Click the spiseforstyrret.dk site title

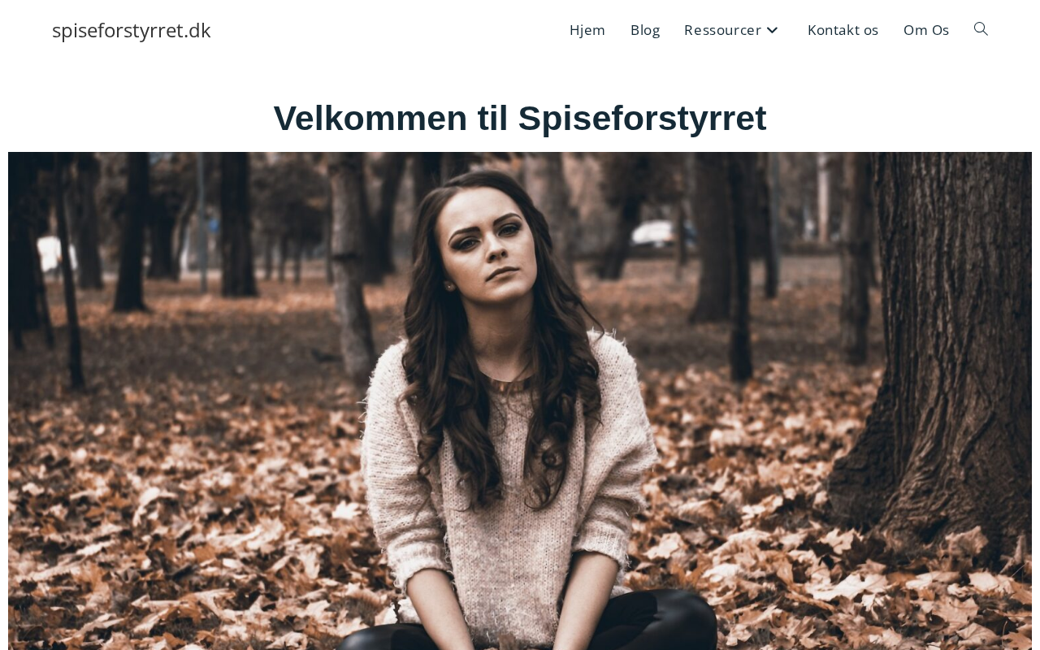point(132,30)
